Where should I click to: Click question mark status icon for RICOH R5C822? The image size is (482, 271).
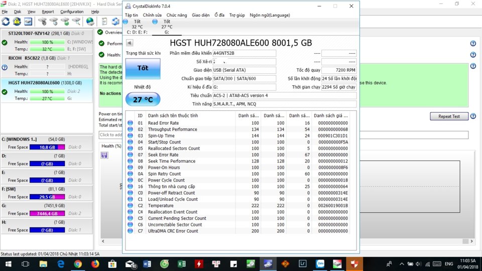pyautogui.click(x=5, y=67)
